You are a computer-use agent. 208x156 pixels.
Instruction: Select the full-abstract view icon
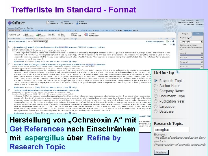pos(174,44)
